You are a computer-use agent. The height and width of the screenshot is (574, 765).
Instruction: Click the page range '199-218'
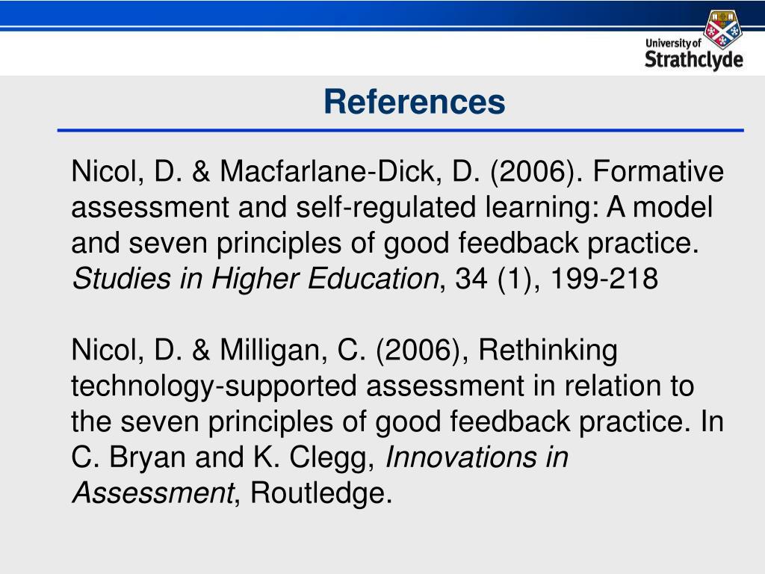coord(604,279)
